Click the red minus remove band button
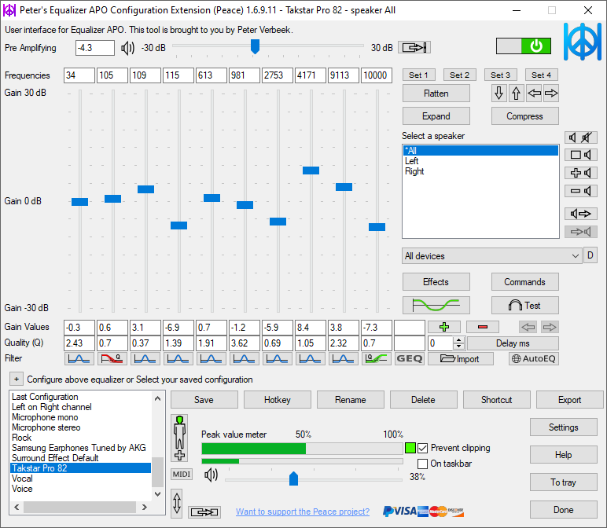Image resolution: width=607 pixels, height=528 pixels. click(x=482, y=327)
